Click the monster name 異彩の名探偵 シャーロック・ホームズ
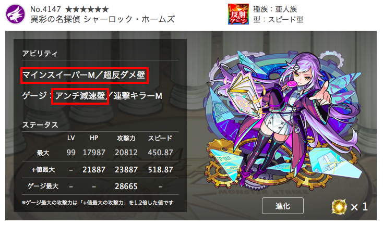This screenshot has width=383, height=225. pyautogui.click(x=103, y=19)
